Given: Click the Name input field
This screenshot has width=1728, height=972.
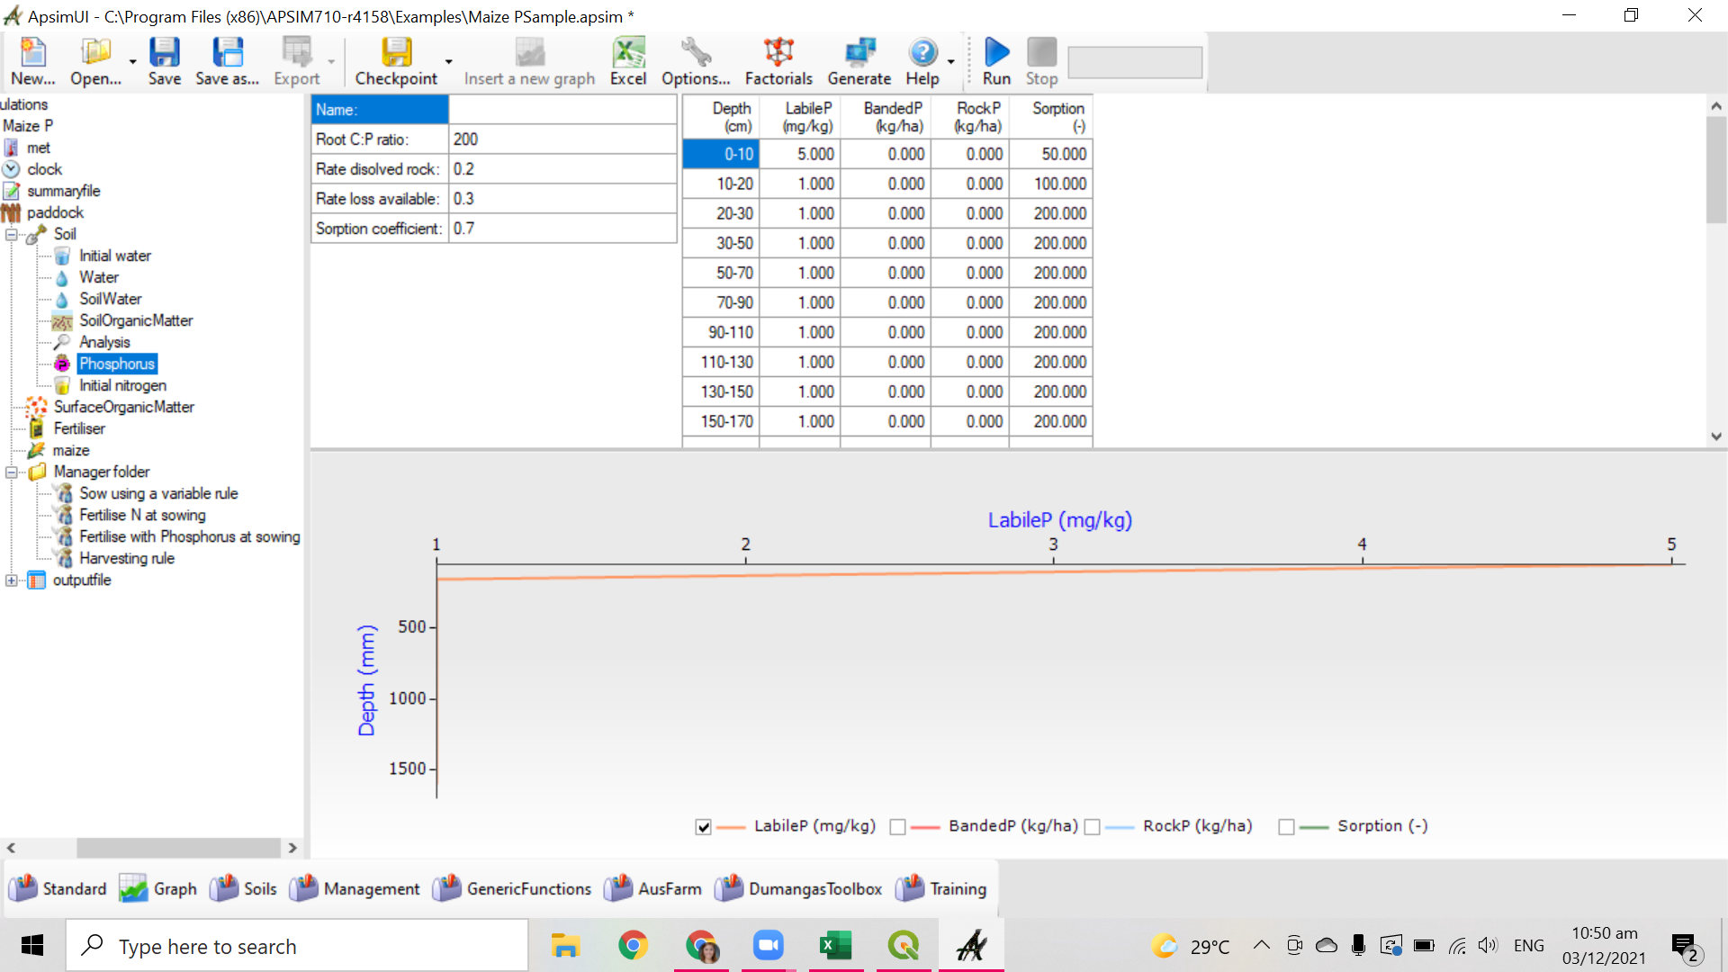Looking at the screenshot, I should pos(562,109).
